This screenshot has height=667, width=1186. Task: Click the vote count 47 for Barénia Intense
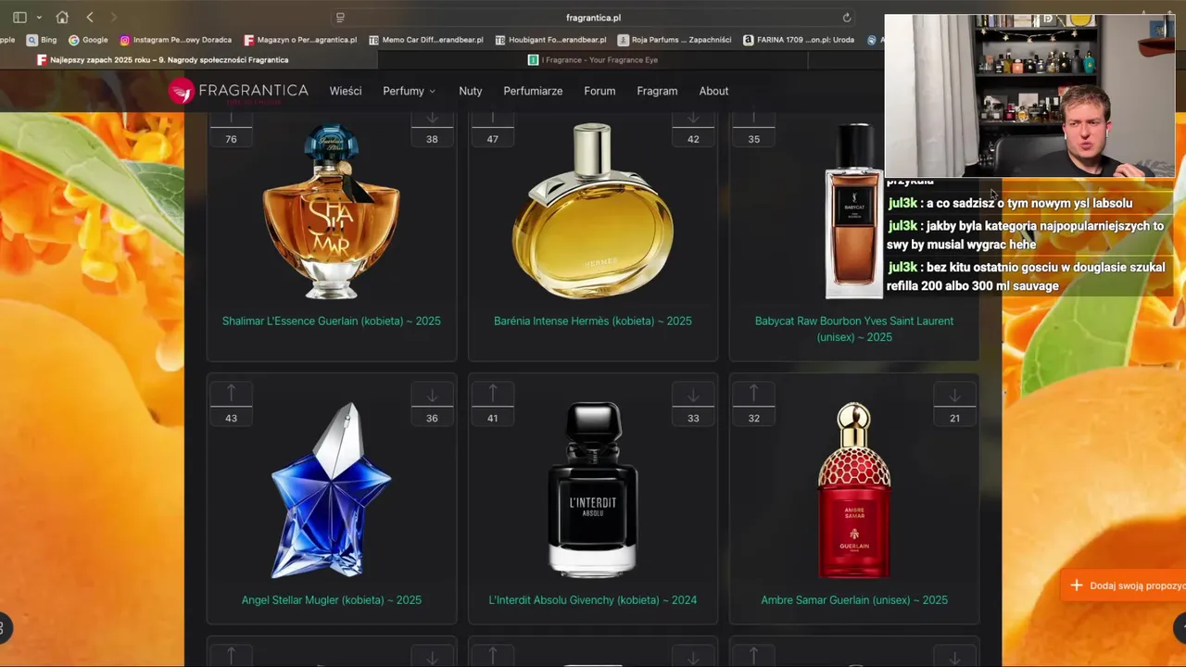(492, 139)
